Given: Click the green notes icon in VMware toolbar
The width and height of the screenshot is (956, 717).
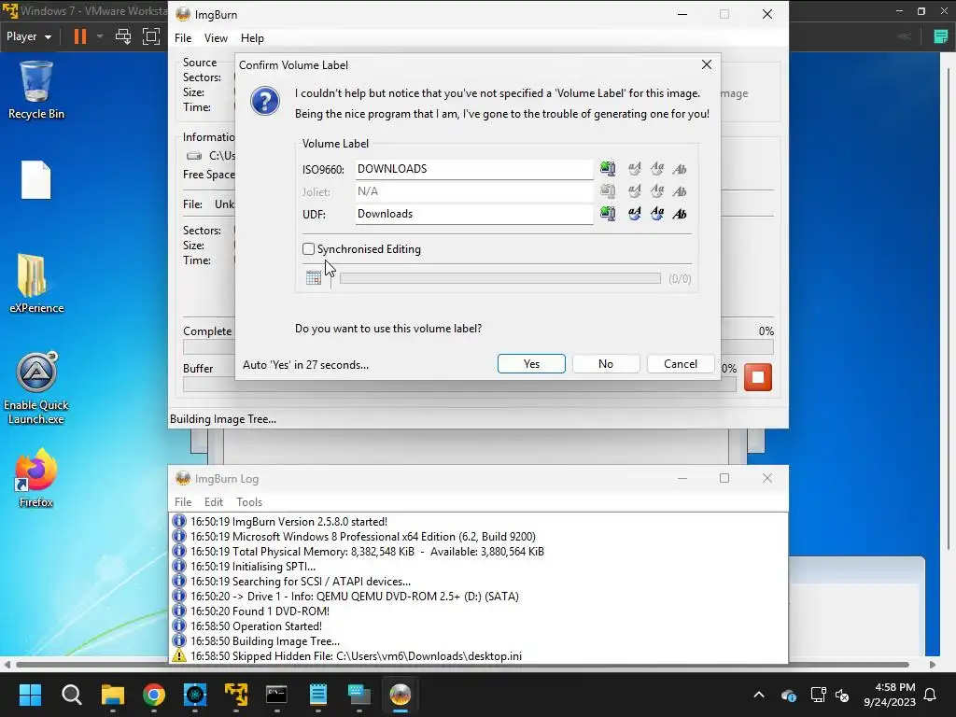Looking at the screenshot, I should click(941, 36).
